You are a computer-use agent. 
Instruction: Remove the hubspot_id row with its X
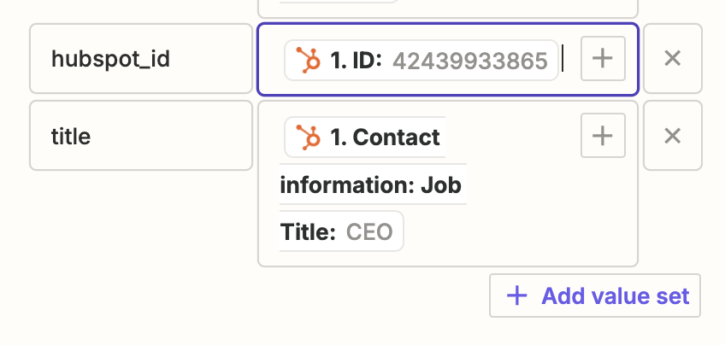coord(672,59)
